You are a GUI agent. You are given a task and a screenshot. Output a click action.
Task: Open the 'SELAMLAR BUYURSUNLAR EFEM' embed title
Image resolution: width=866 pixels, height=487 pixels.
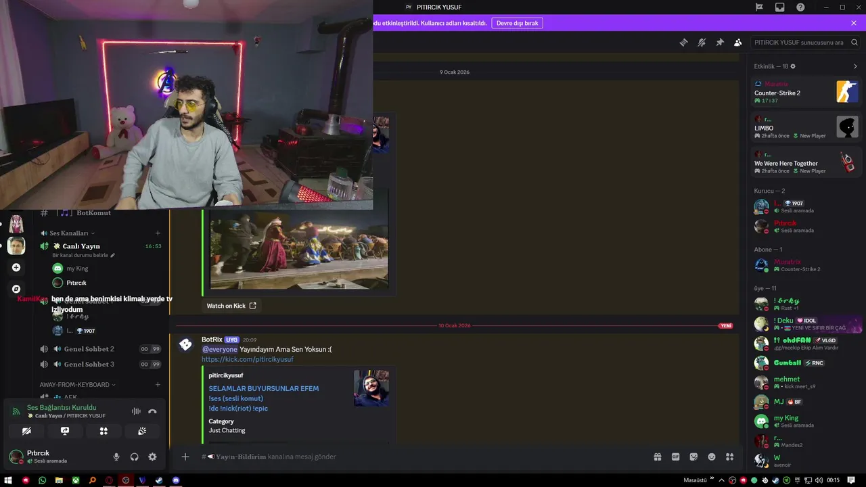coord(264,388)
